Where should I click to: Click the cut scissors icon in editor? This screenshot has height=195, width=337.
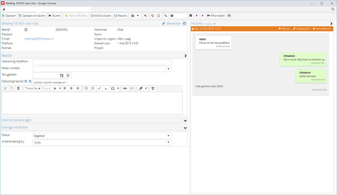click(5, 88)
